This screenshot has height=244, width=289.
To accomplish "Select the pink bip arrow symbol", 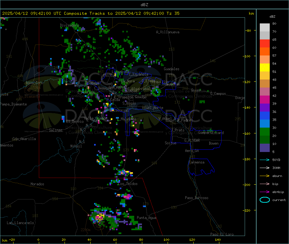I will [265, 184].
